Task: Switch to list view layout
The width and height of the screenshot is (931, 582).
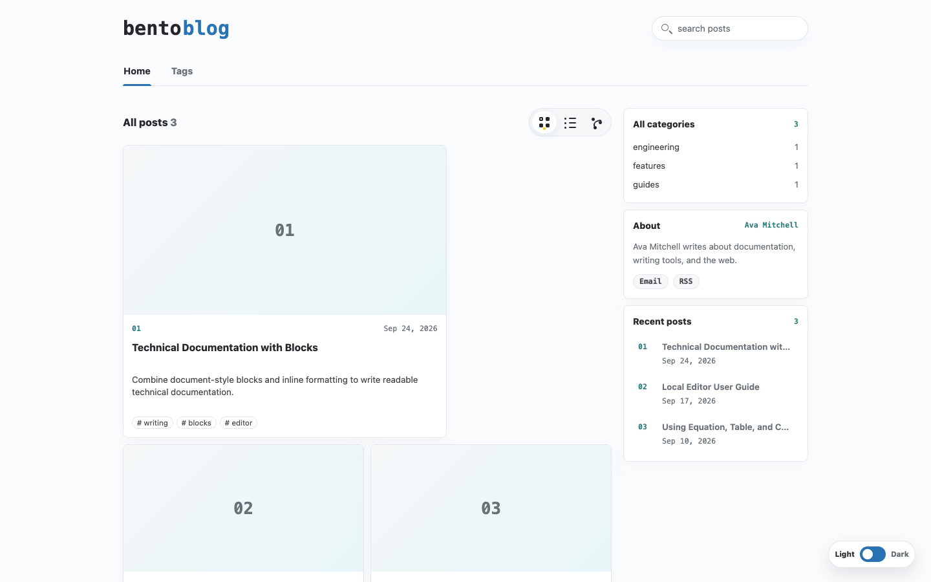Action: tap(570, 123)
